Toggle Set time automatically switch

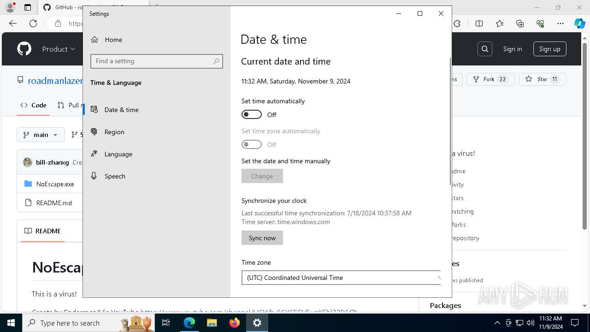tap(252, 114)
